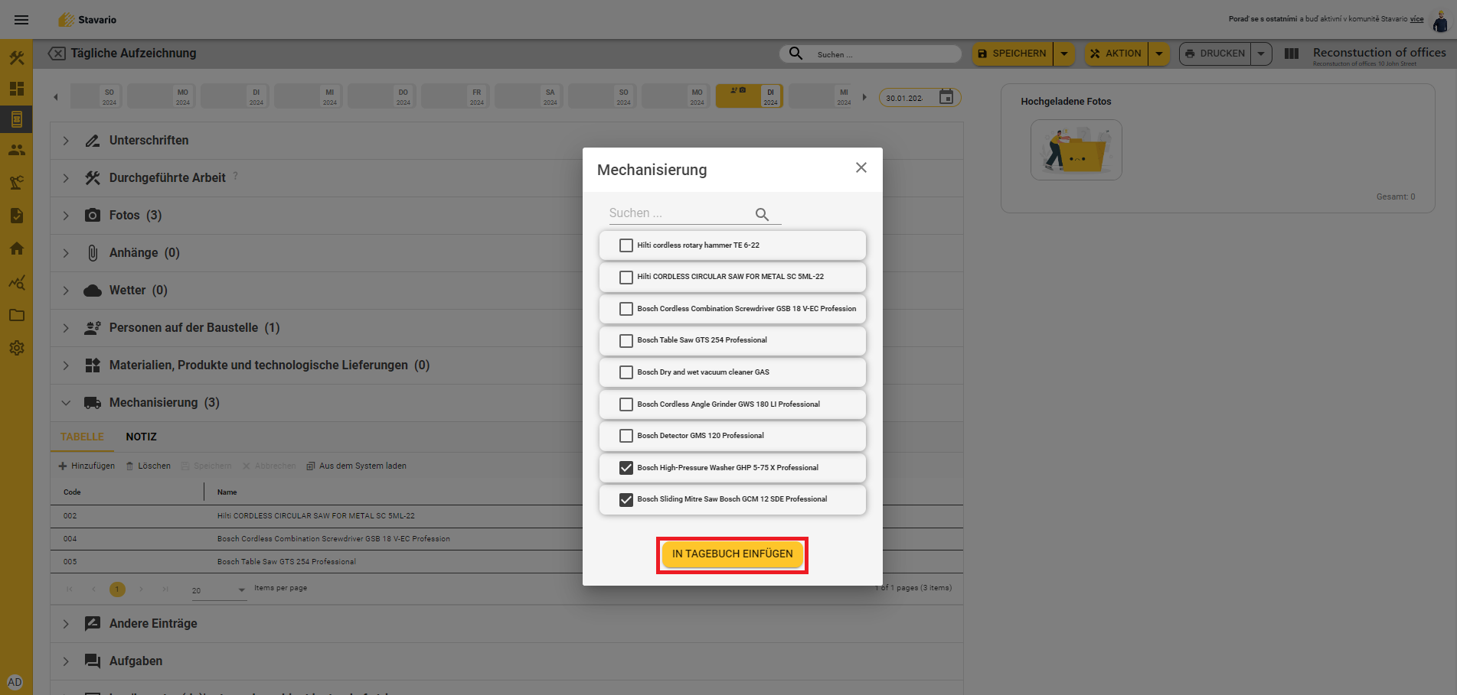This screenshot has width=1457, height=695.
Task: Check Bosch Cordless Angle Grinder GWS 180
Action: click(626, 404)
